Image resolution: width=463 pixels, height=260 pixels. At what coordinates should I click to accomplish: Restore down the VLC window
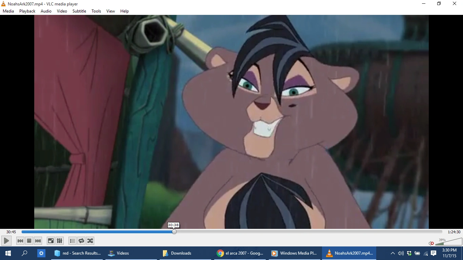tap(439, 4)
